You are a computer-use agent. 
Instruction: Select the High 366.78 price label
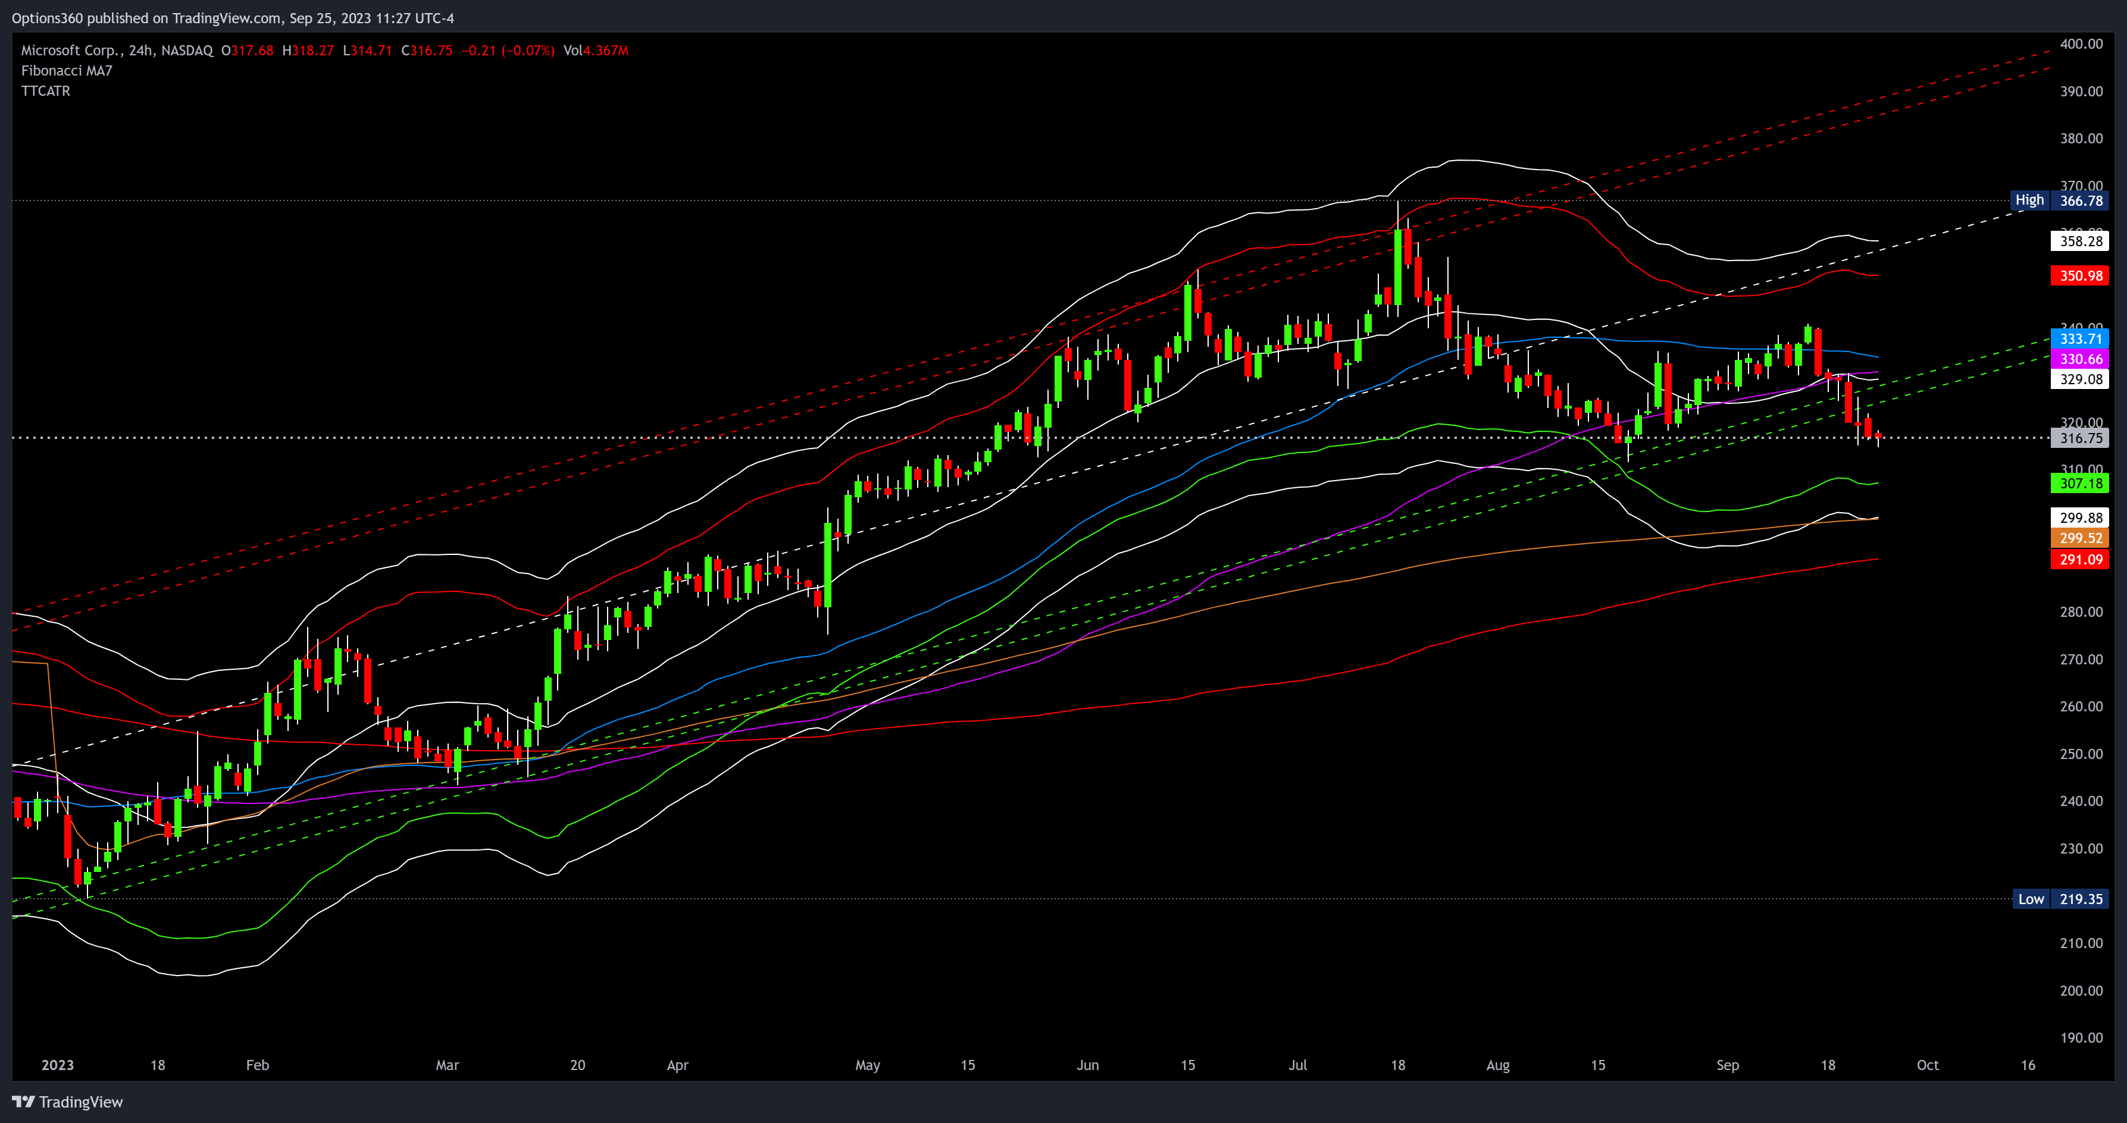(2059, 200)
